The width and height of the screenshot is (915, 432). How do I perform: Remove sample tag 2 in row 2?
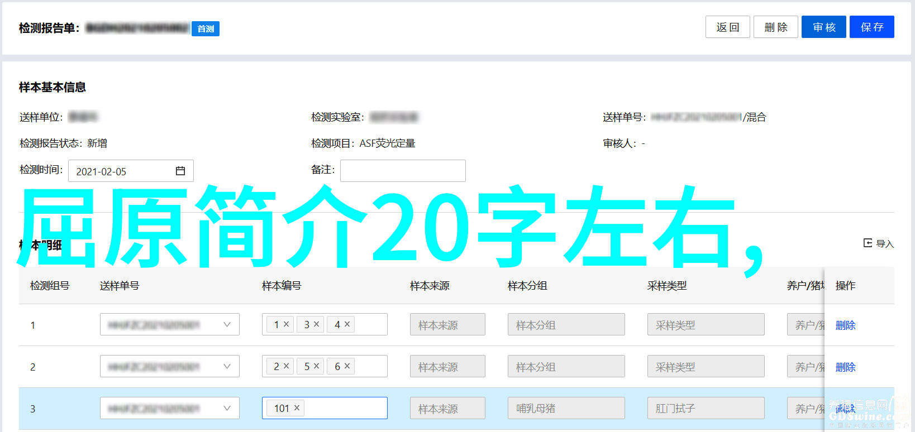pos(286,366)
